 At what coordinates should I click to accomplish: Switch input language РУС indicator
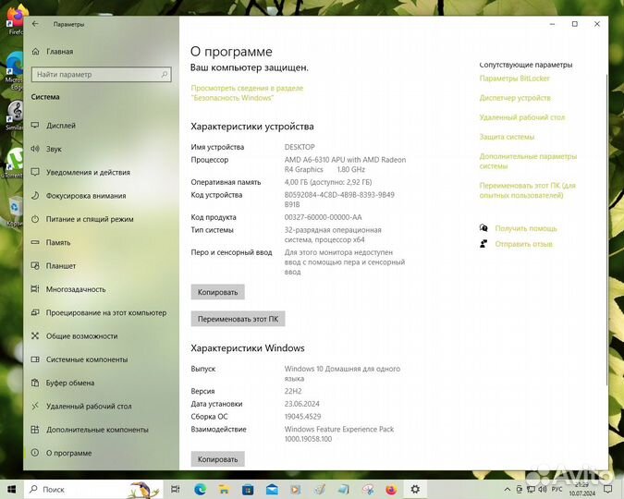(557, 489)
